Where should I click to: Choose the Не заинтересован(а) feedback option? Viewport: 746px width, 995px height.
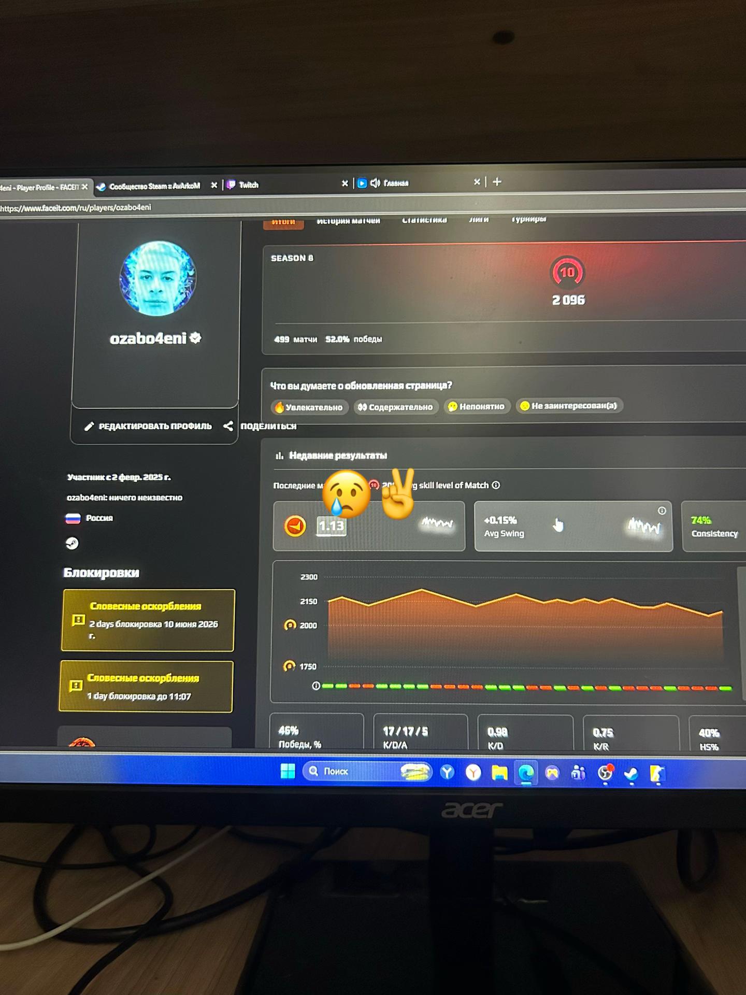[569, 406]
